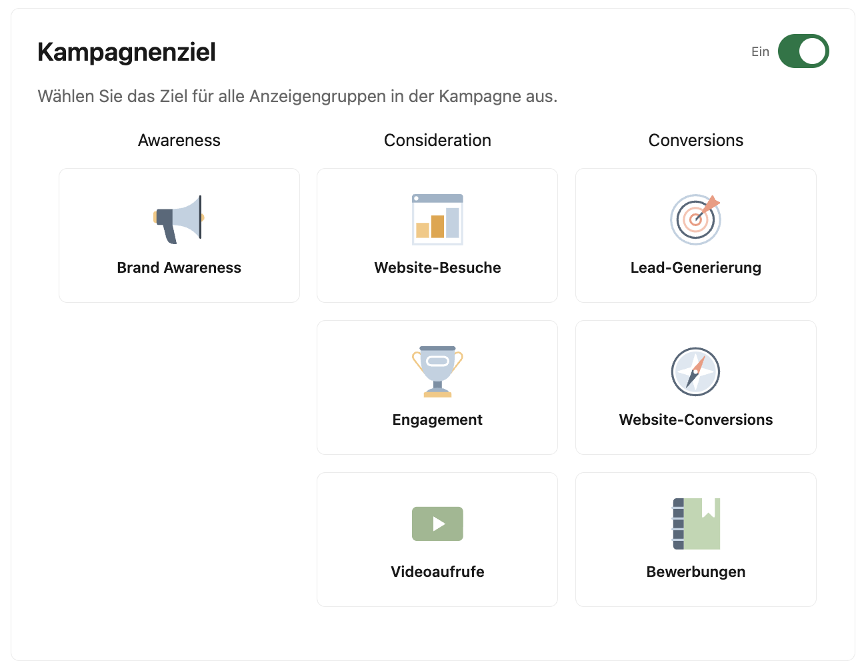
Task: Toggle the Kampagnenziel switch off
Action: click(803, 51)
